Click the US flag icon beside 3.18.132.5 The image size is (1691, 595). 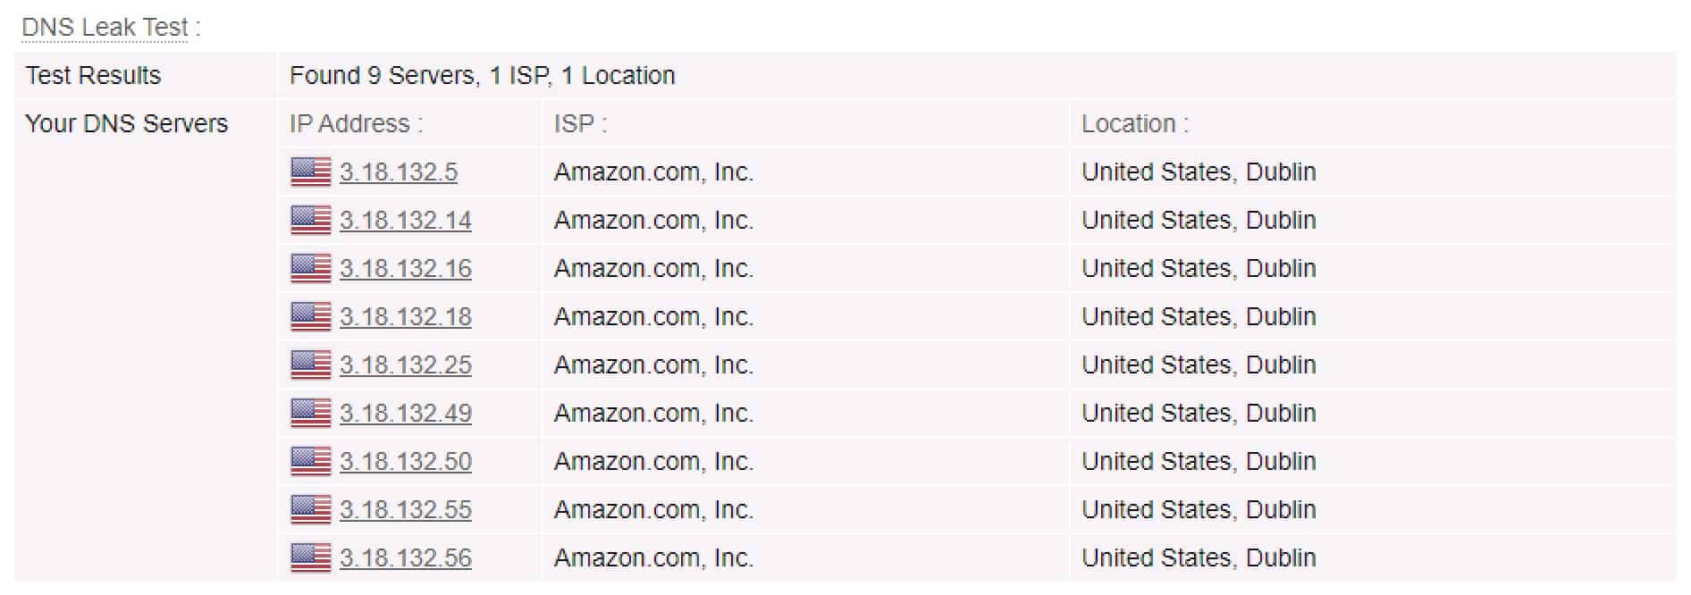click(x=311, y=172)
